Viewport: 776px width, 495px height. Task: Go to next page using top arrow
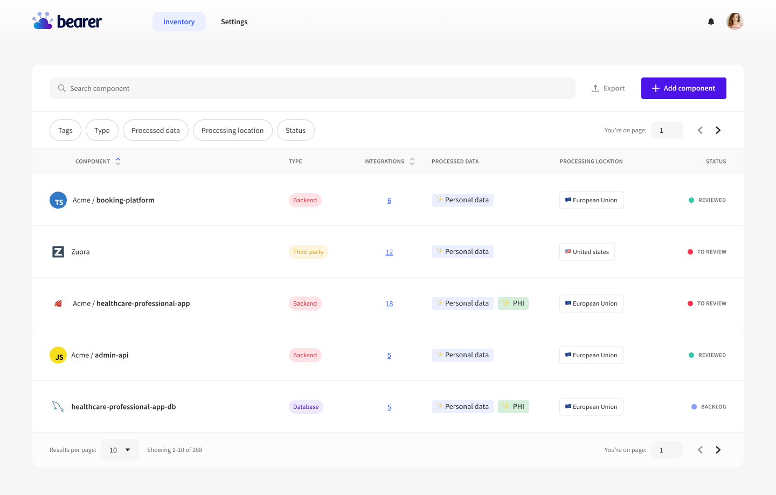pyautogui.click(x=718, y=130)
